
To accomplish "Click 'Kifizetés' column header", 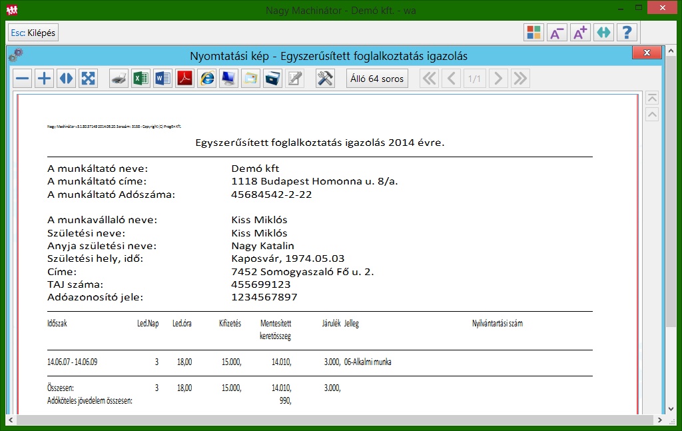I will pyautogui.click(x=230, y=324).
